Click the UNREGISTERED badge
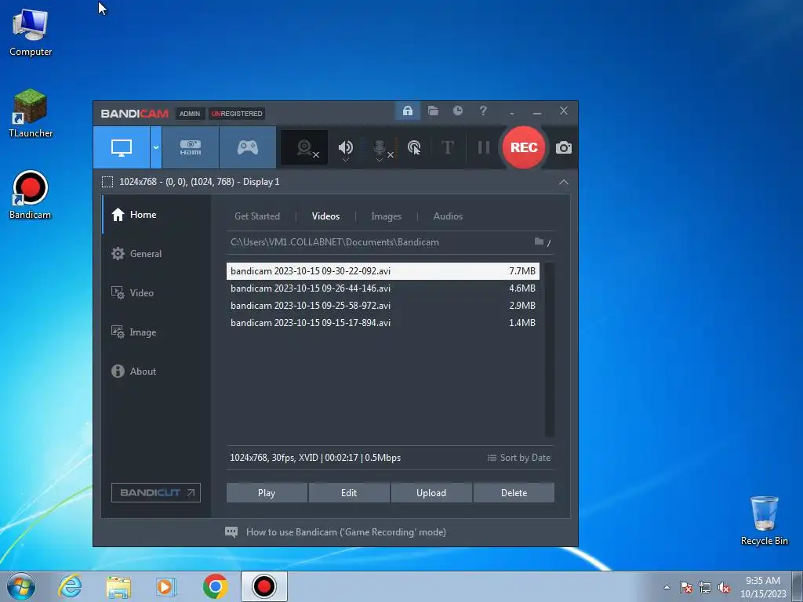Viewport: 803px width, 602px height. coord(237,114)
